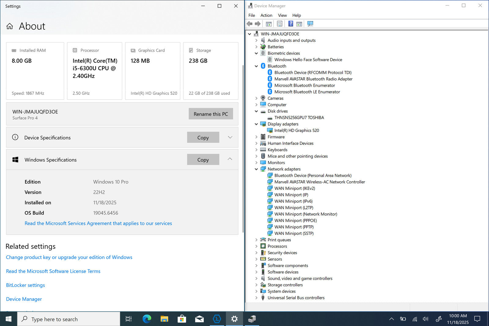Open the BitLocker settings link

click(25, 285)
